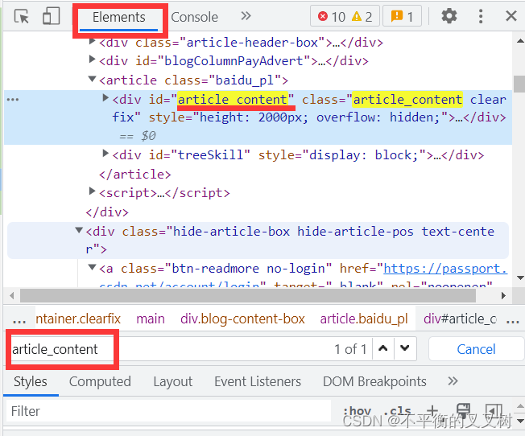Open DevTools settings gear
The height and width of the screenshot is (436, 525).
point(449,16)
